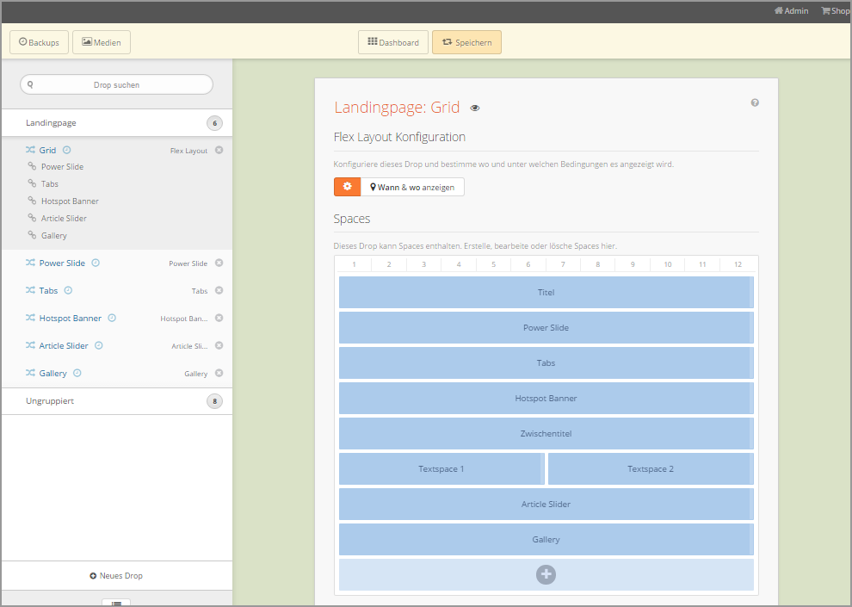Image resolution: width=852 pixels, height=607 pixels.
Task: Go to the Dashboard
Action: (x=393, y=42)
